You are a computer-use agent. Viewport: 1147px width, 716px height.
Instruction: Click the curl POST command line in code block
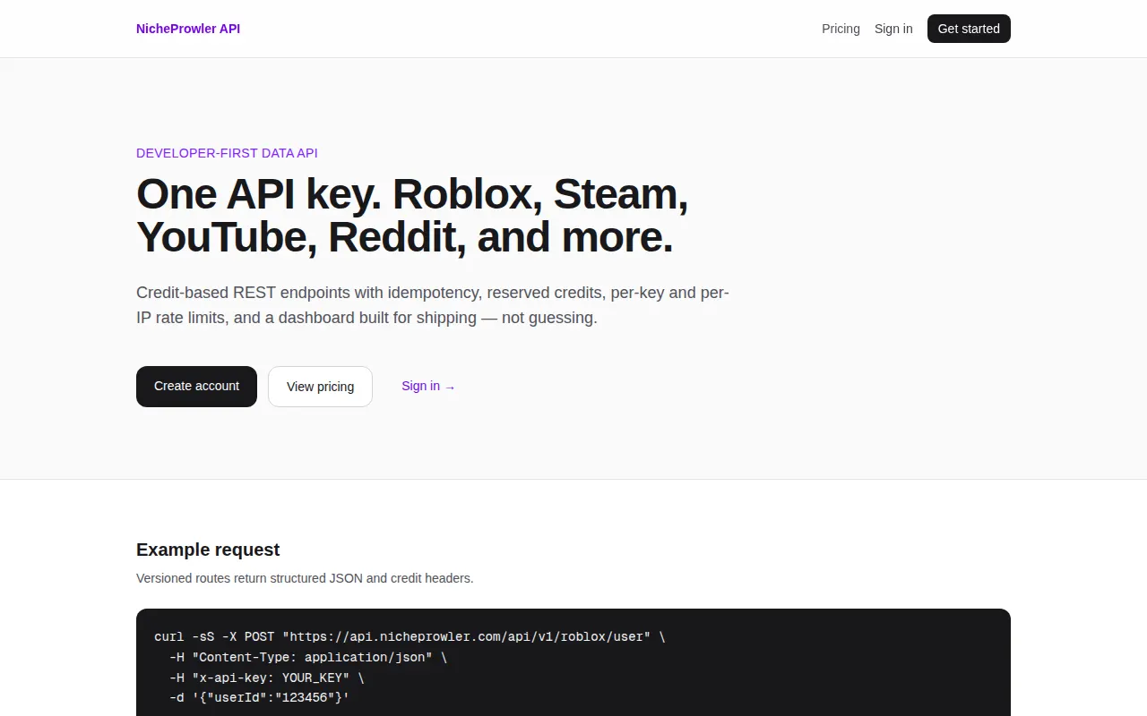(410, 637)
